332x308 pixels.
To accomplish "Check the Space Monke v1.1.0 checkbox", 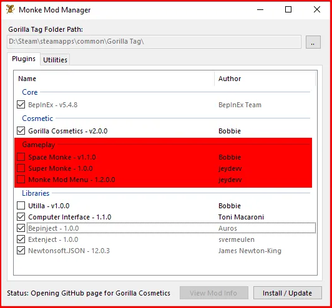I will [21, 157].
